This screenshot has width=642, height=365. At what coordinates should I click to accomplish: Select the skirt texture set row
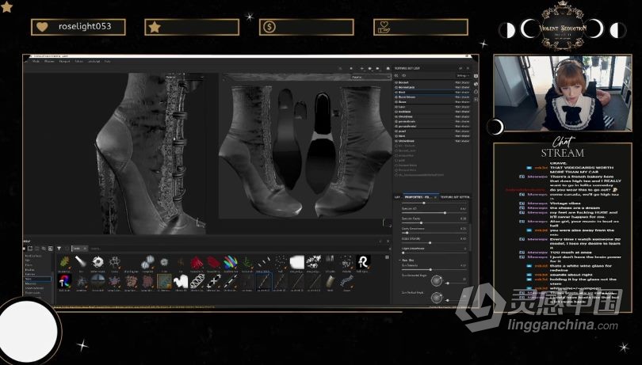click(x=432, y=136)
